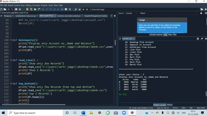Click the green Run file button

tap(24, 9)
